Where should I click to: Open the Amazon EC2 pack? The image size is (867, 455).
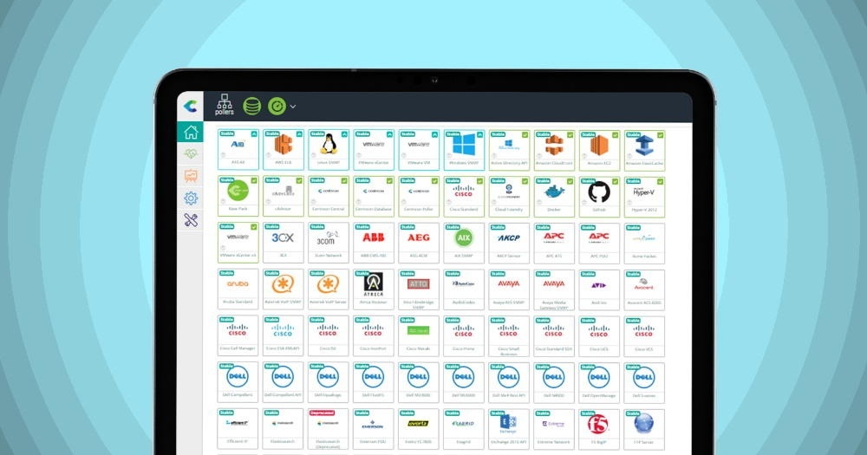[x=599, y=151]
